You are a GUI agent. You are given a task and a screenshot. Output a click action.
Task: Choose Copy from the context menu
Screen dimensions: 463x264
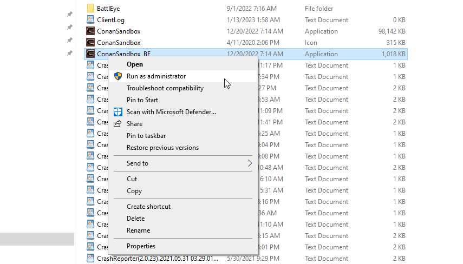[134, 191]
